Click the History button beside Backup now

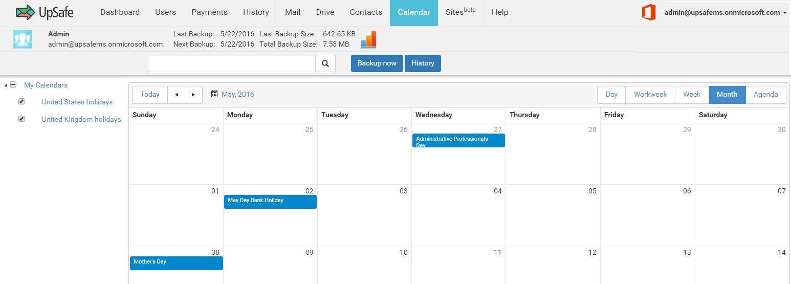click(x=423, y=63)
